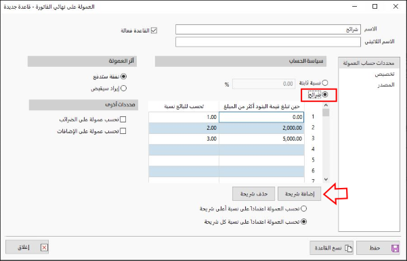Click حفظ save button
407x261 pixels.
[x=378, y=248]
